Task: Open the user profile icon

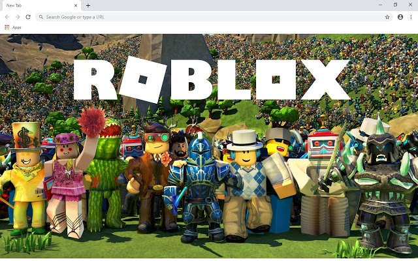Action: pyautogui.click(x=400, y=17)
